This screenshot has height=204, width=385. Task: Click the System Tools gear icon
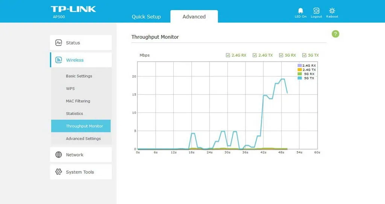pyautogui.click(x=59, y=172)
